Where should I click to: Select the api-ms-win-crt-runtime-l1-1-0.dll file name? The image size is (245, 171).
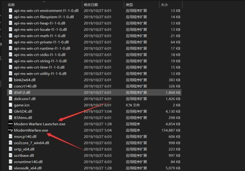click(42, 49)
